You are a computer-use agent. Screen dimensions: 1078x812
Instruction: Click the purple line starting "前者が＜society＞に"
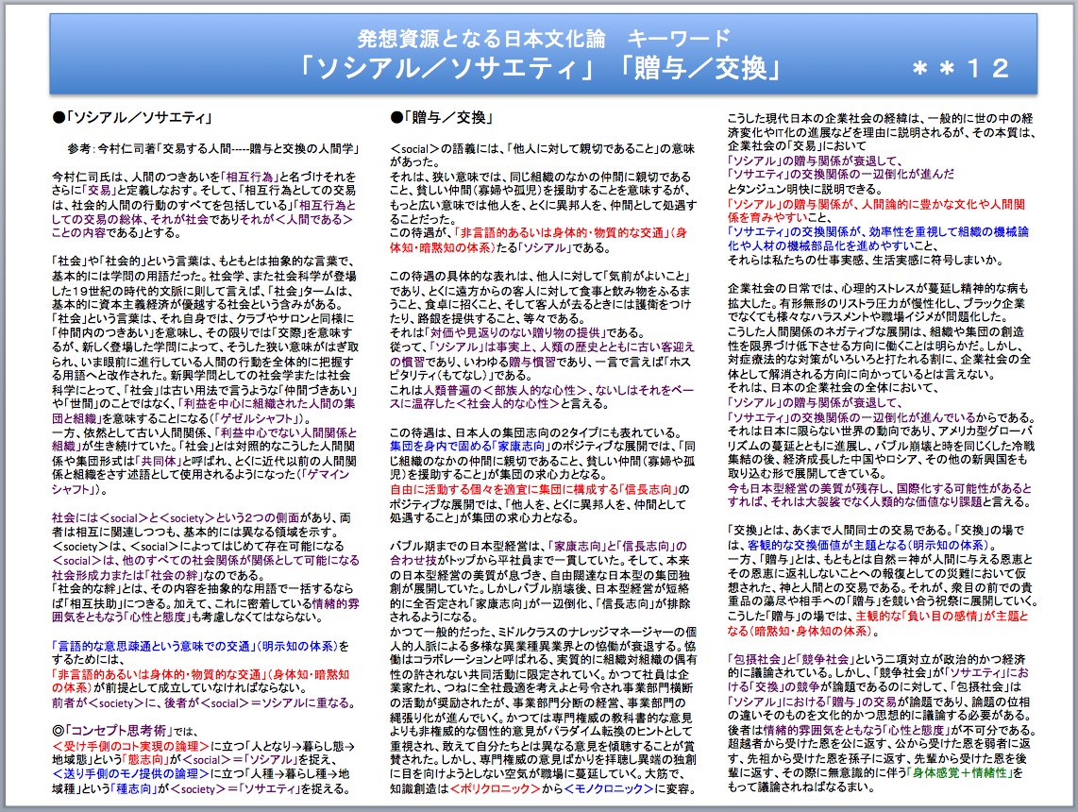click(x=204, y=703)
